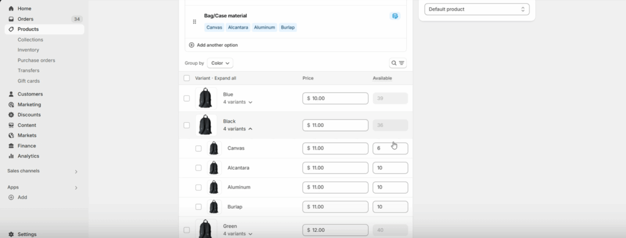Click the Analytics bar chart icon
The width and height of the screenshot is (626, 238).
pos(11,156)
